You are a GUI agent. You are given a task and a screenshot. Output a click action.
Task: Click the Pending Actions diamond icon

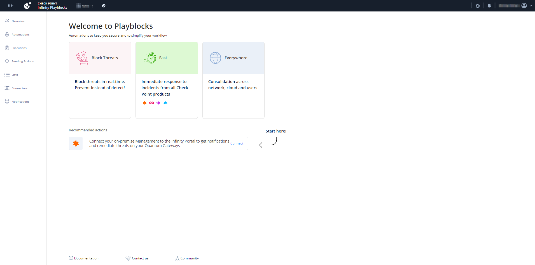pos(7,61)
